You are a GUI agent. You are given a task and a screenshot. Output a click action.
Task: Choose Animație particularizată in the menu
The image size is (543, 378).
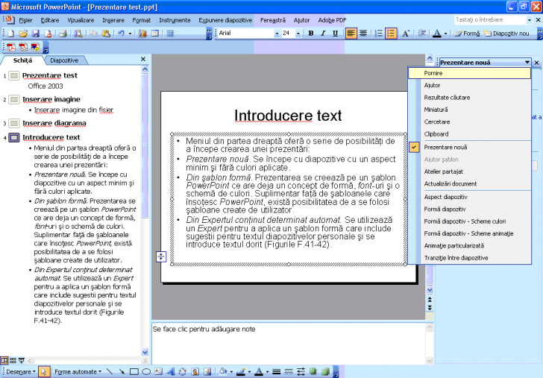[x=470, y=246]
